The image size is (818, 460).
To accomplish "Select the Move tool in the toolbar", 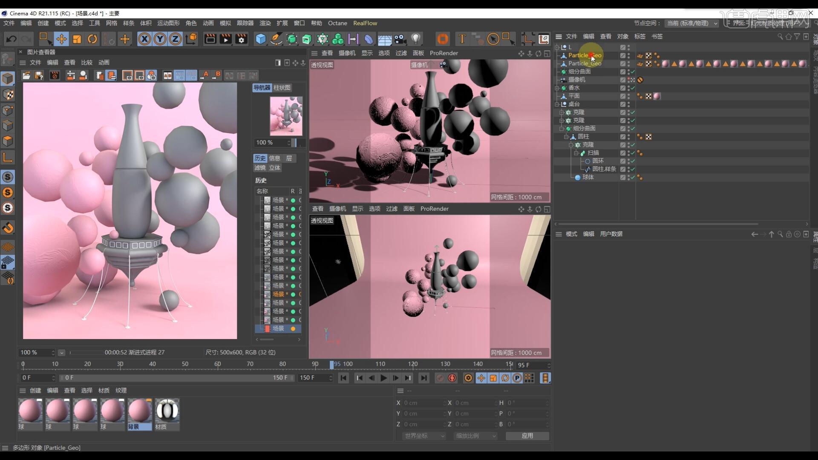I will point(62,39).
